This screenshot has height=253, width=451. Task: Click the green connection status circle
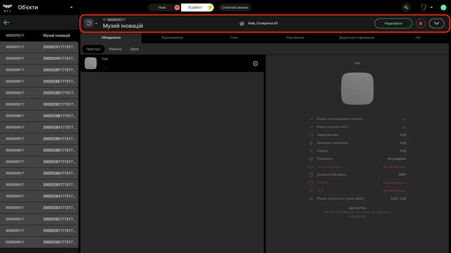[443, 7]
